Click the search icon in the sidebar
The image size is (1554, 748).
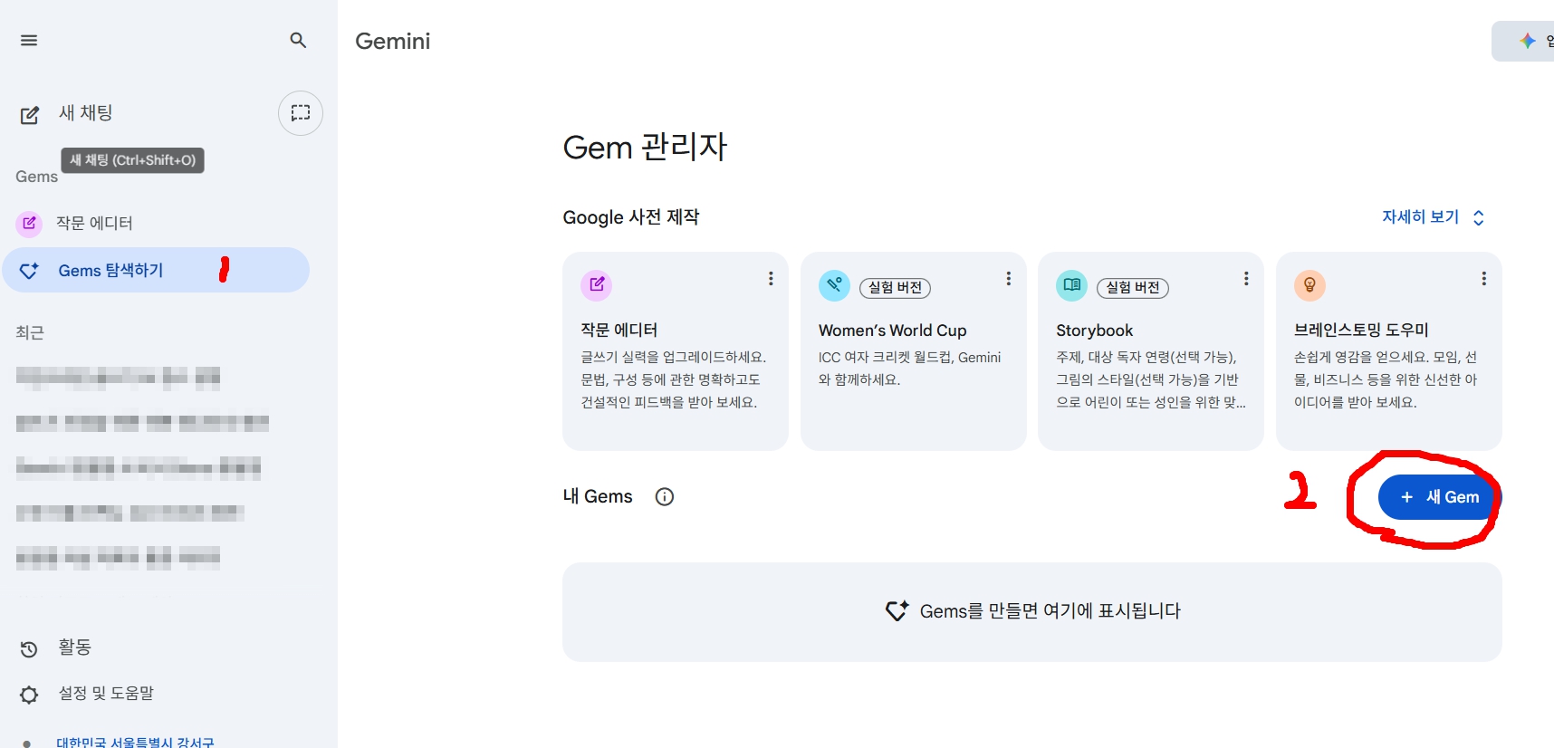298,40
